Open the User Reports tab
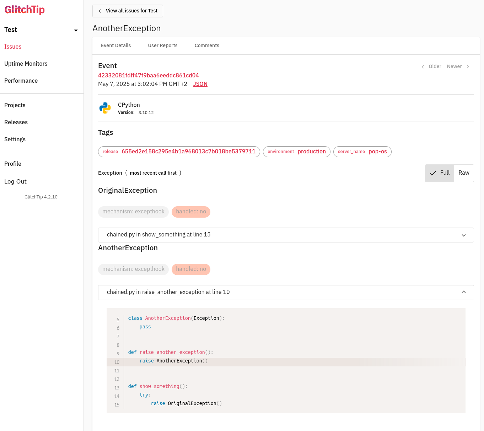Image resolution: width=484 pixels, height=431 pixels. [x=163, y=45]
